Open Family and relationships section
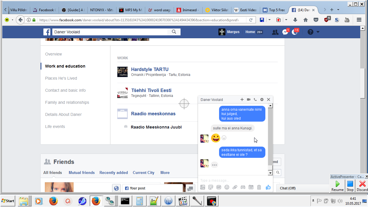 click(x=67, y=102)
